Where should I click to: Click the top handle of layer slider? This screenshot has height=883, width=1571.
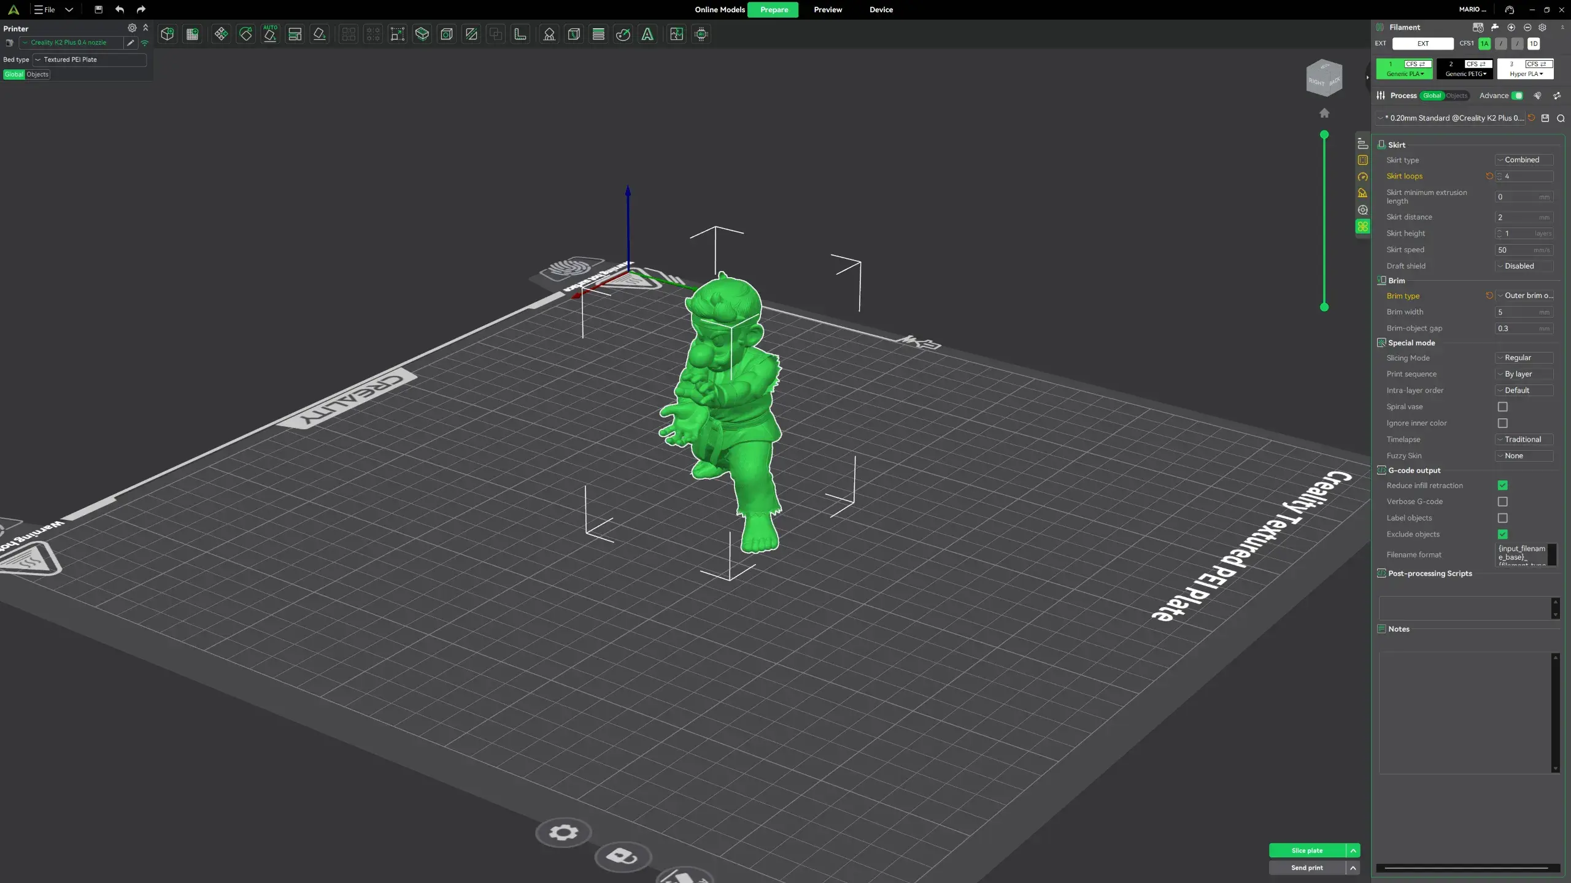pyautogui.click(x=1324, y=134)
